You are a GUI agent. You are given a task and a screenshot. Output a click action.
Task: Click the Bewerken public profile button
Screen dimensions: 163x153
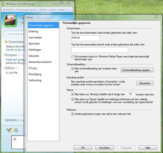click(145, 83)
